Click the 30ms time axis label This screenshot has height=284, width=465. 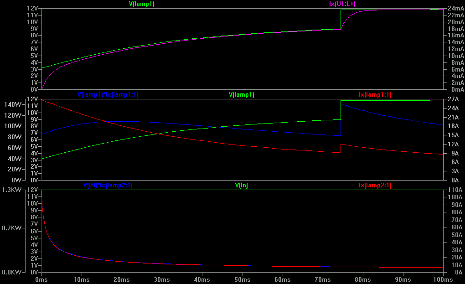click(x=162, y=279)
